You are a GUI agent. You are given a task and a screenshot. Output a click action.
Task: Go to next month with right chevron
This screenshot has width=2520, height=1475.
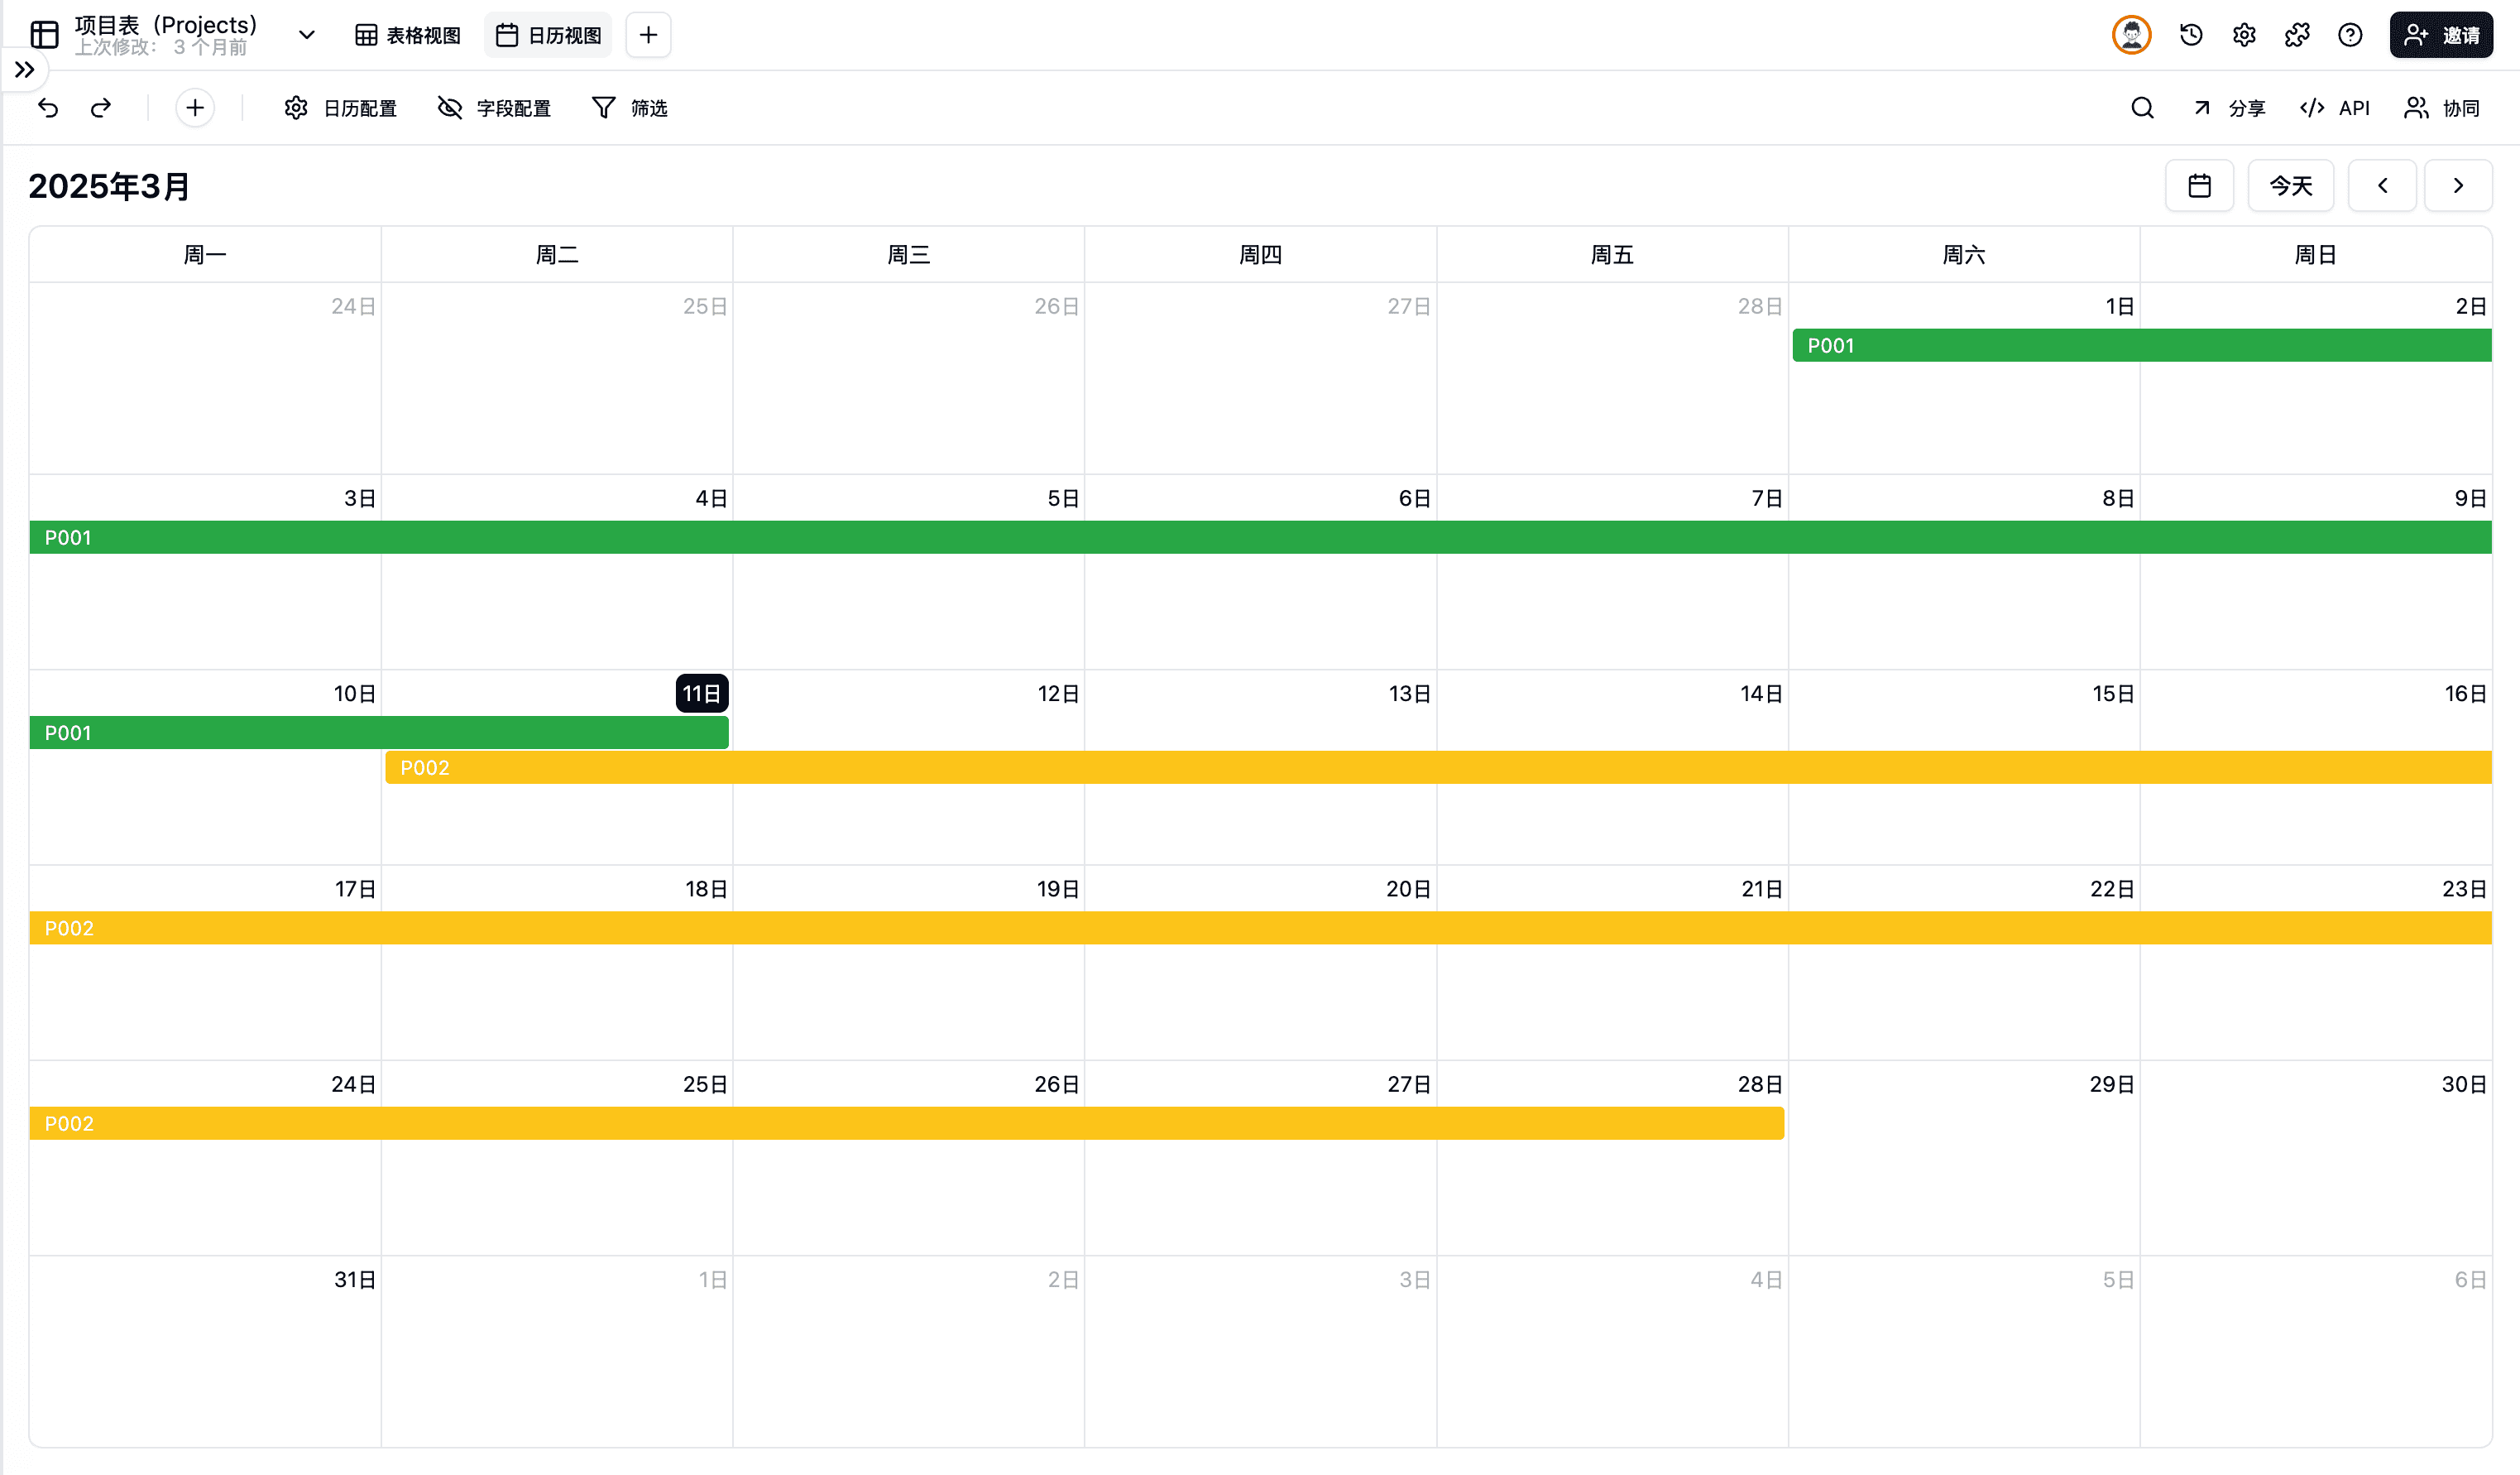pos(2458,186)
